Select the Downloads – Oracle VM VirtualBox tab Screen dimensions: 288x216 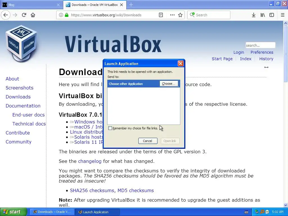[94, 5]
